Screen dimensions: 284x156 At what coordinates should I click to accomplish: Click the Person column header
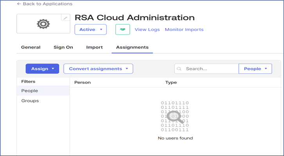tap(83, 83)
